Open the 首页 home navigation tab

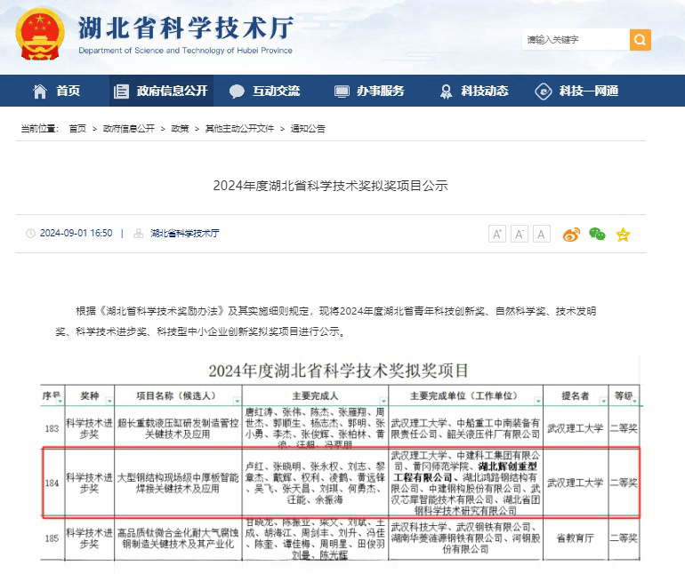(57, 91)
